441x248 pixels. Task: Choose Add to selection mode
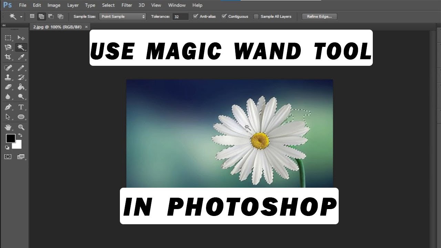(x=41, y=16)
